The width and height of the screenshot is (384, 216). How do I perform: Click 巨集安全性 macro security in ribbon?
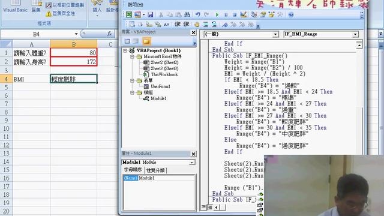tap(61, 13)
